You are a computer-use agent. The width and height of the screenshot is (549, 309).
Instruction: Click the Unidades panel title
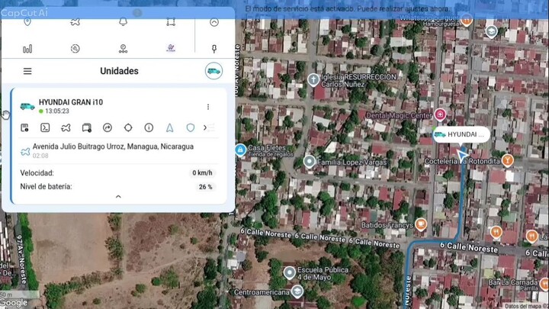point(119,71)
